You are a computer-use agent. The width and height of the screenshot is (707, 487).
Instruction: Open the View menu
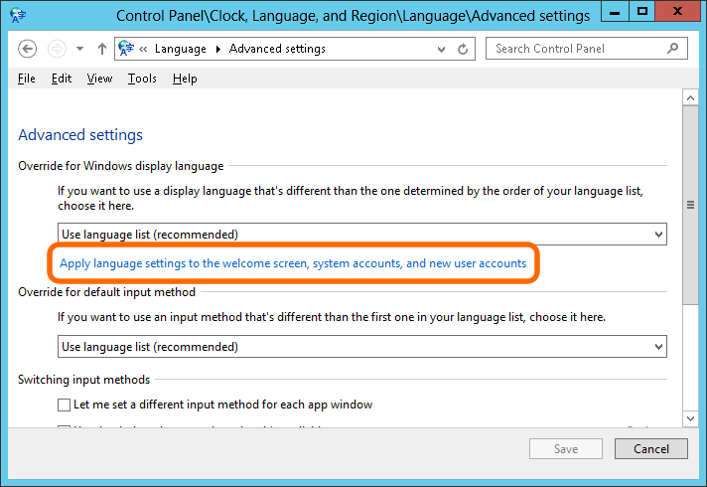click(99, 79)
